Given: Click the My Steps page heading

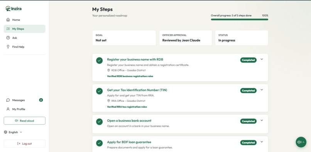Looking at the screenshot, I should point(102,9).
